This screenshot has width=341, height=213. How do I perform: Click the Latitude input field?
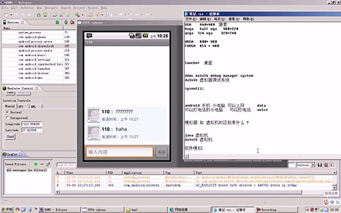coord(32,130)
